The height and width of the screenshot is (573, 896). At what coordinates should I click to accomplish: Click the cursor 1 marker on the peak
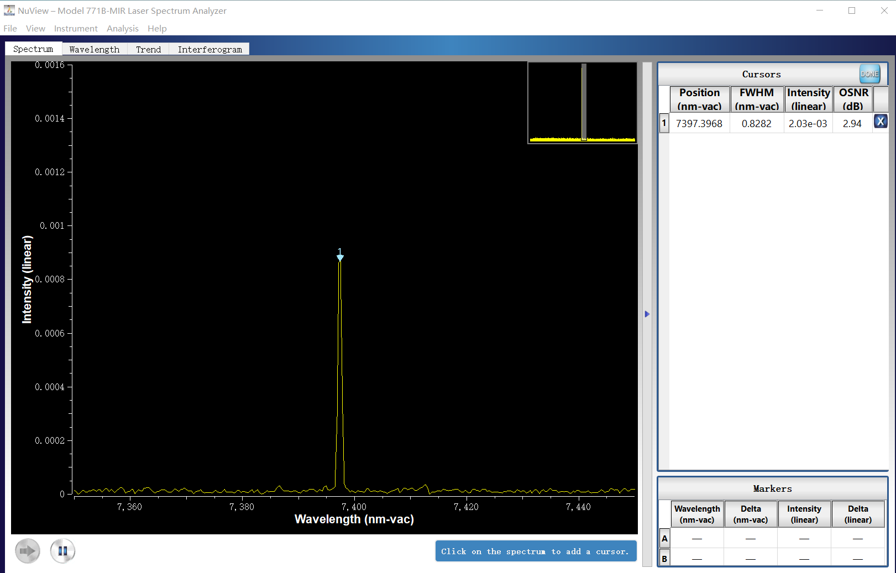pyautogui.click(x=340, y=255)
